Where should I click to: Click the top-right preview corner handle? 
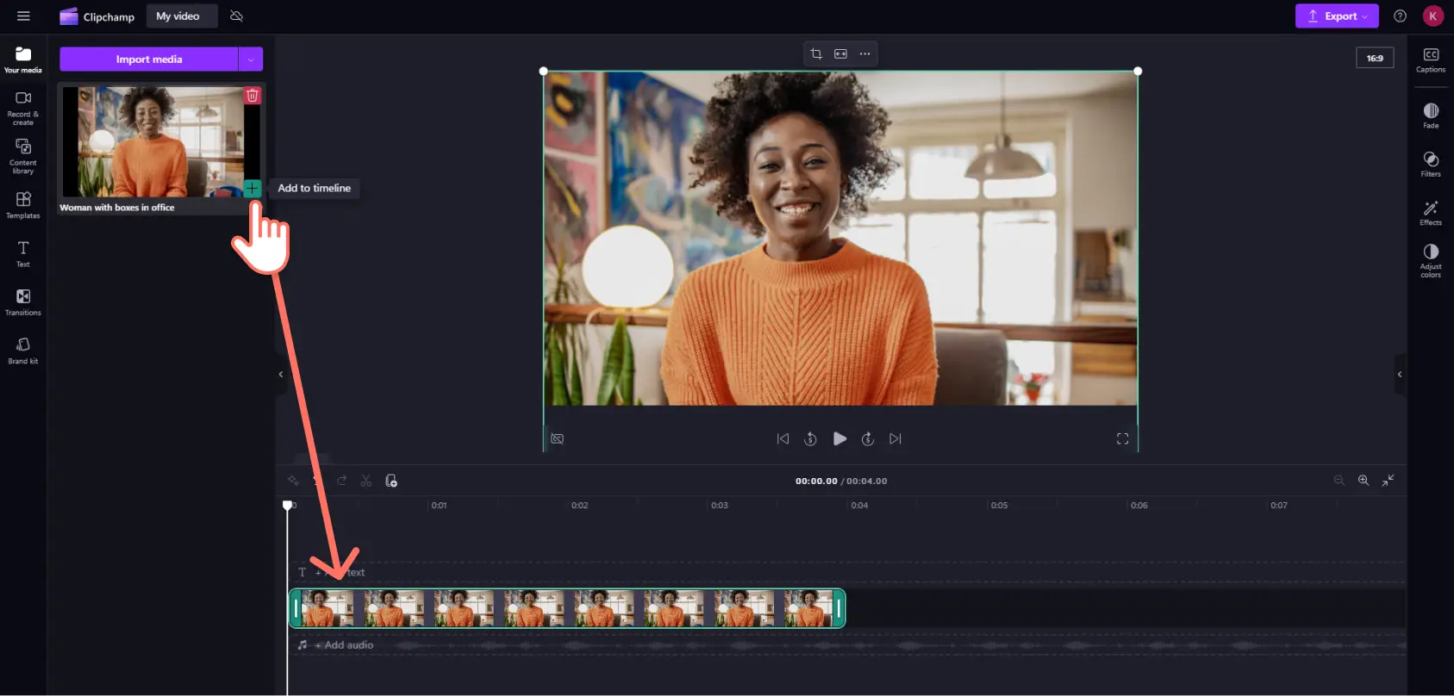click(1138, 71)
